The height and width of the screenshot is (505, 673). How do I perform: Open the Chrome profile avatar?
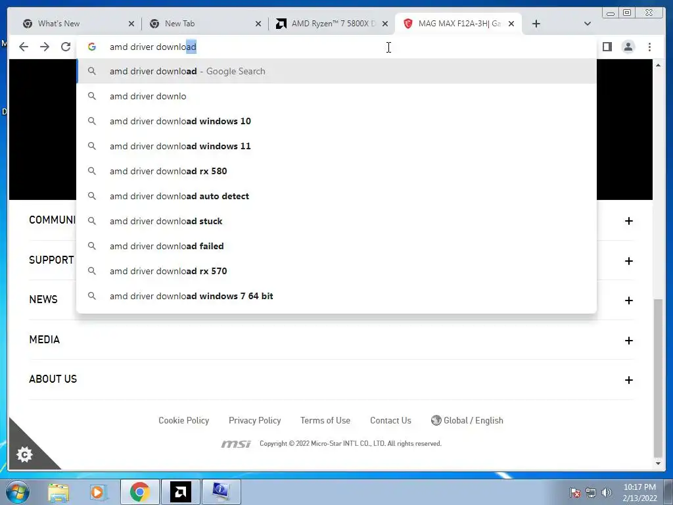(x=628, y=47)
